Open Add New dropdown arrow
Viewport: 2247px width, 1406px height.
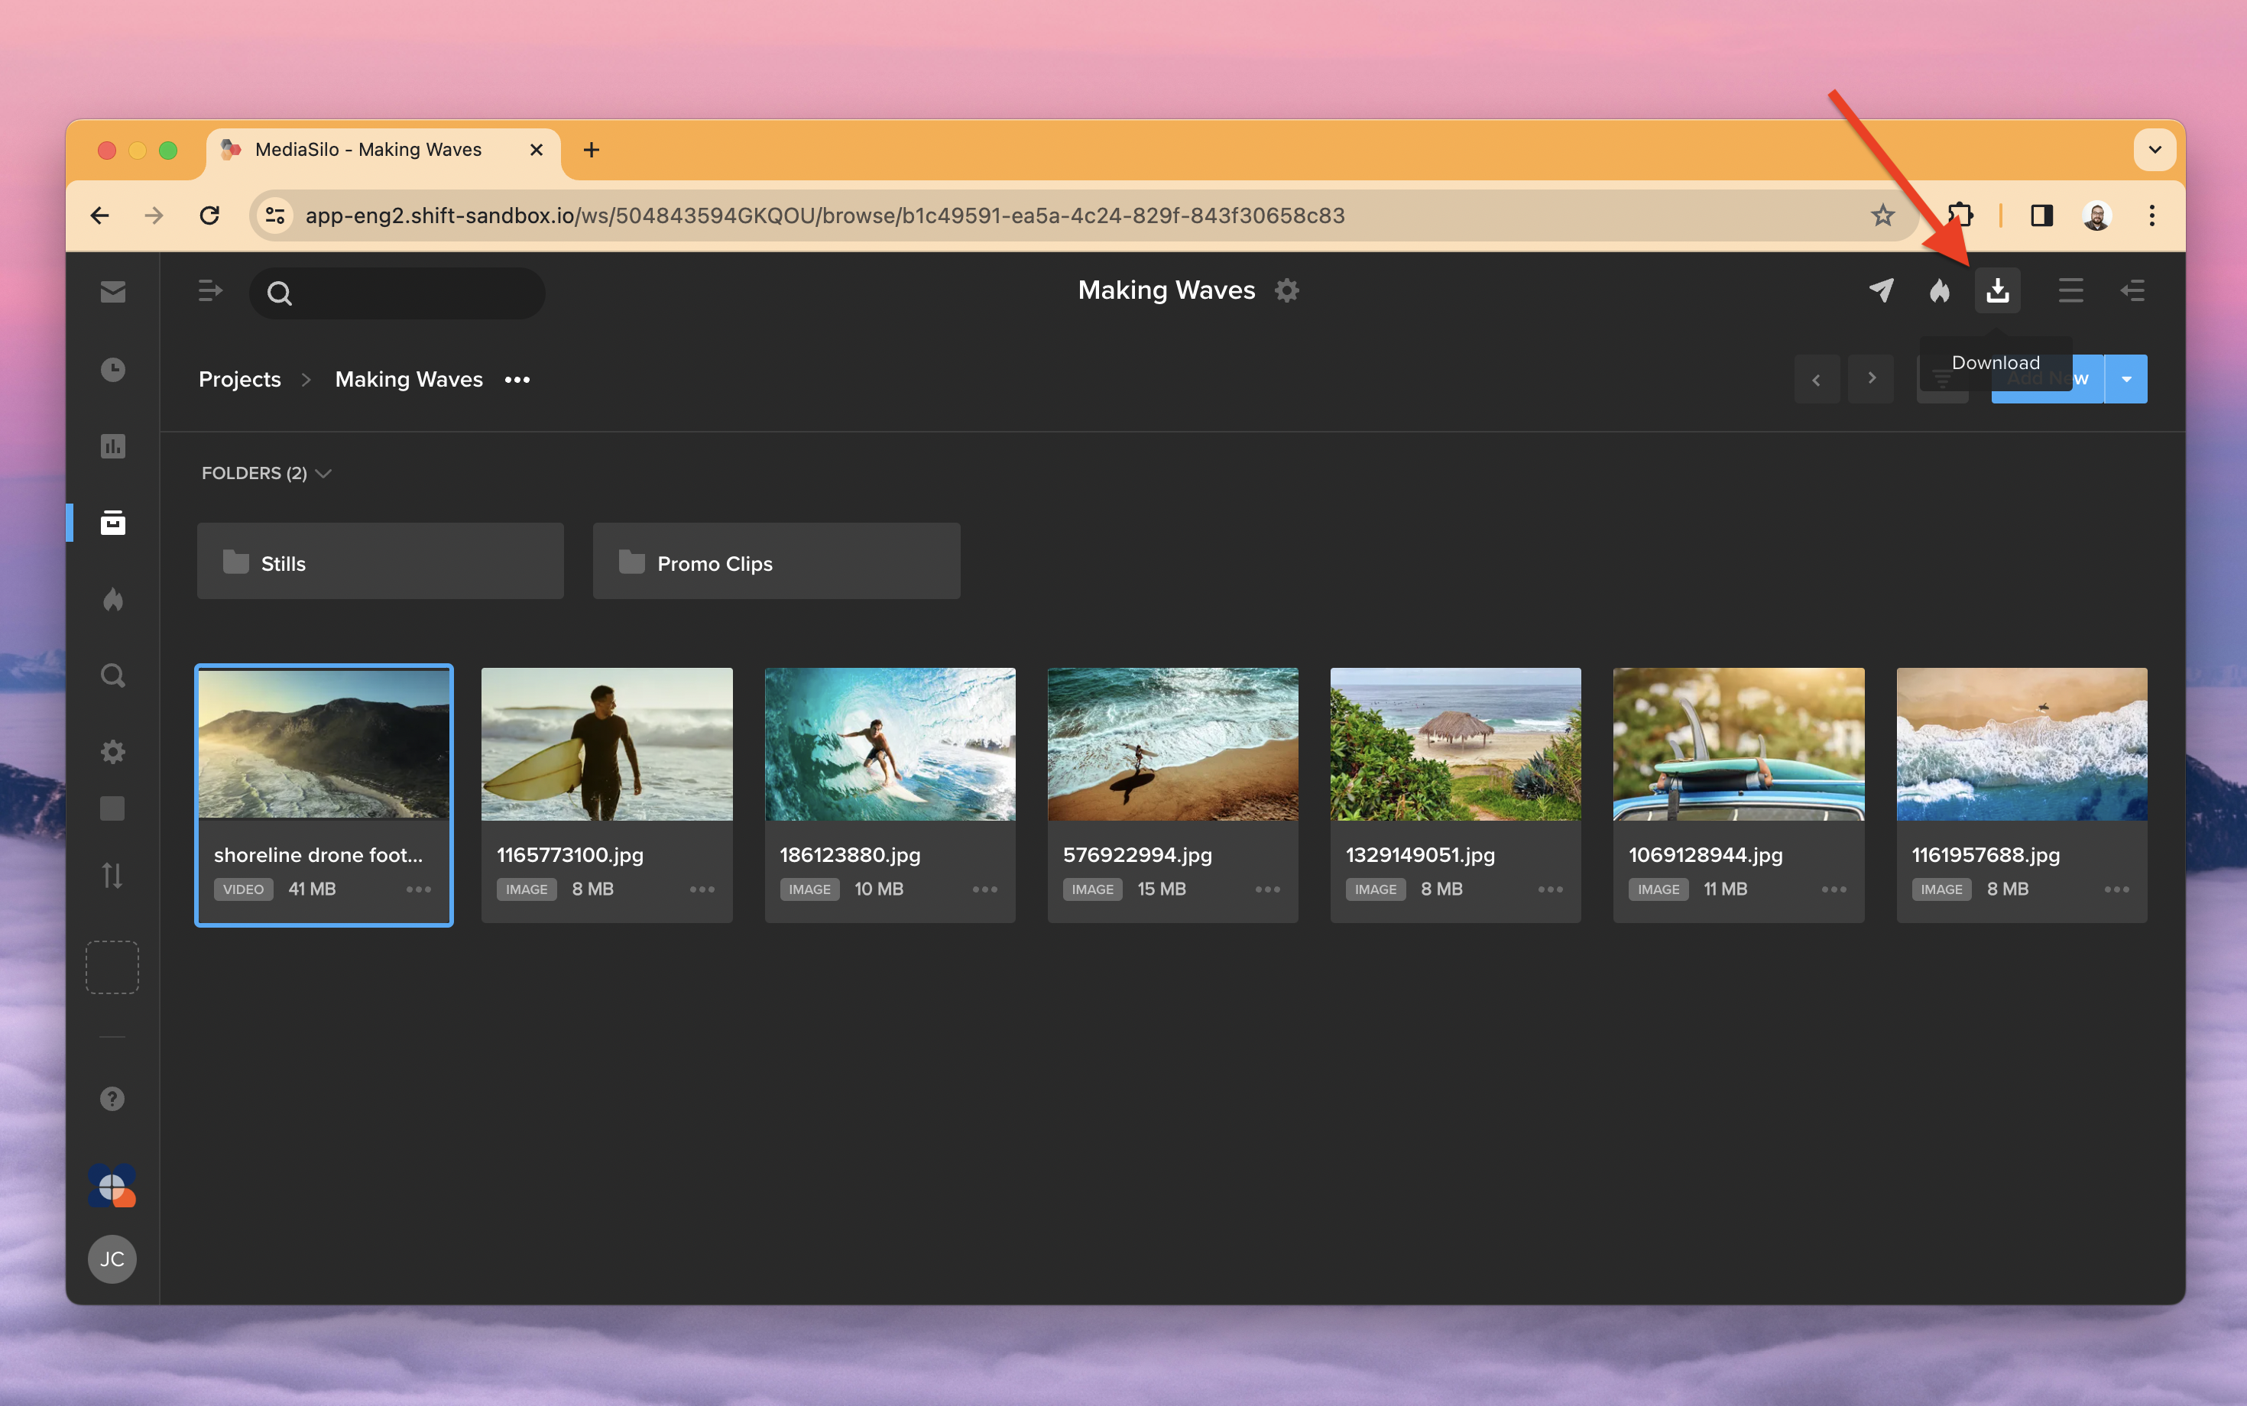[x=2126, y=380]
